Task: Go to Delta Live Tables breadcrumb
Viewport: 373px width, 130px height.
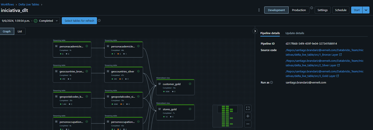Action: (29, 4)
